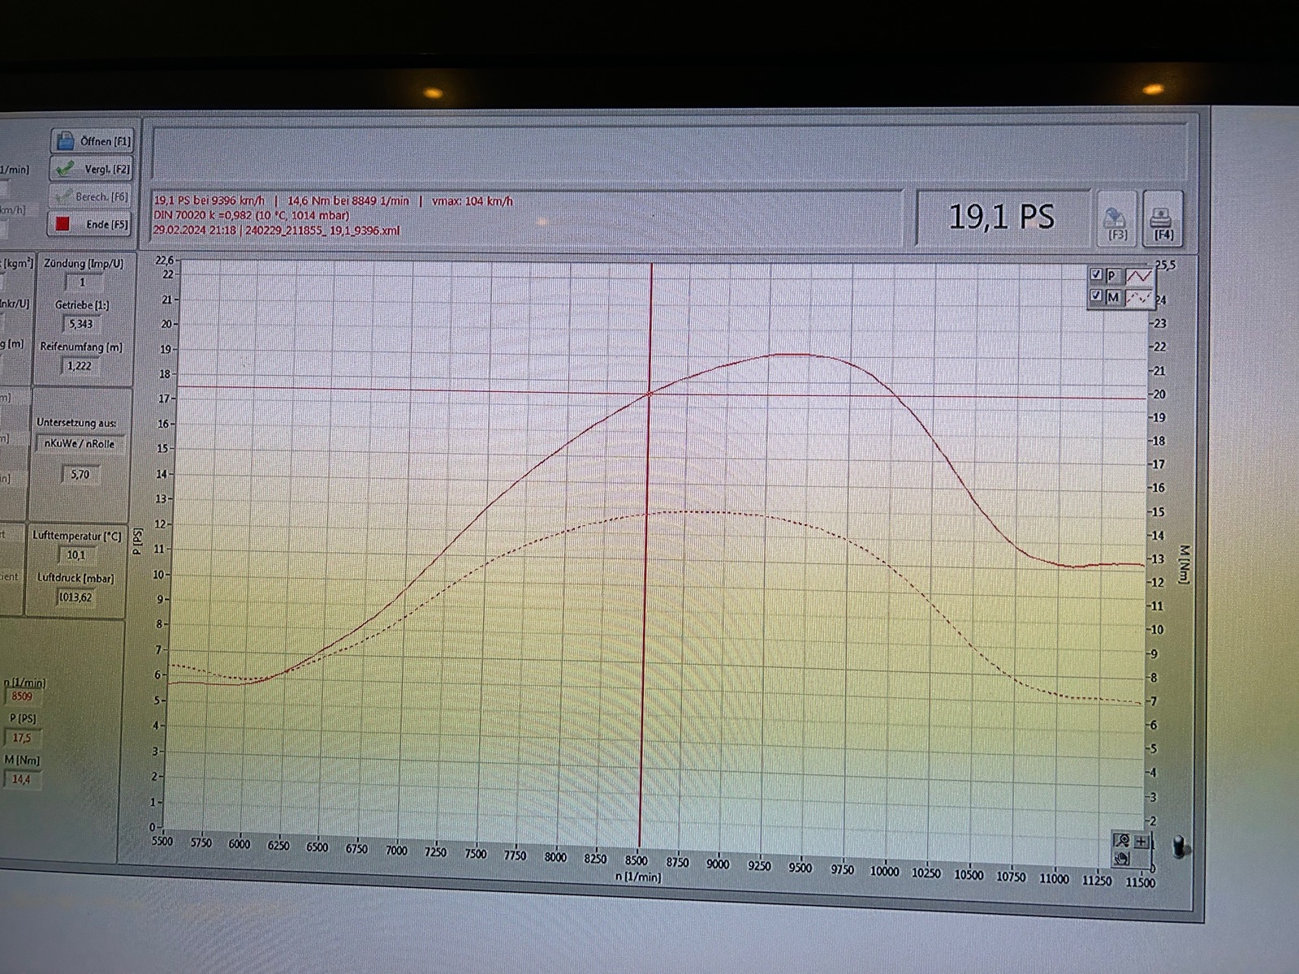
Task: Flip the toggle switch right of the graph
Action: tap(1180, 848)
